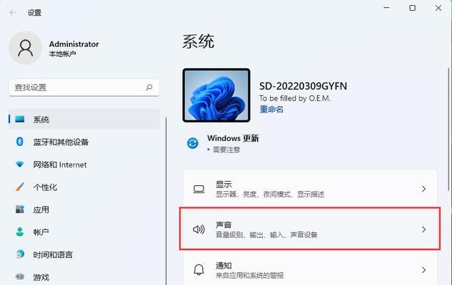Click the 系统 page heading
The image size is (452, 285).
pos(199,41)
